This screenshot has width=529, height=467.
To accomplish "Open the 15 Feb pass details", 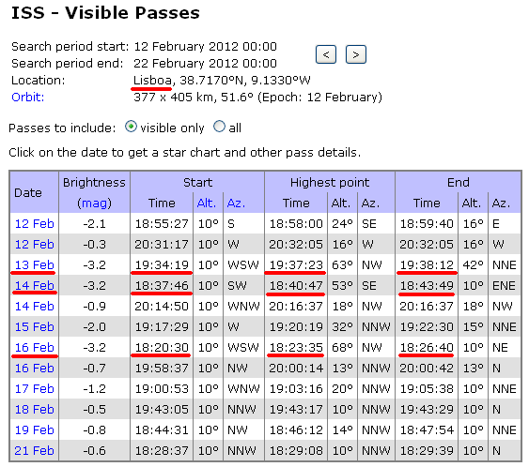I will point(34,327).
